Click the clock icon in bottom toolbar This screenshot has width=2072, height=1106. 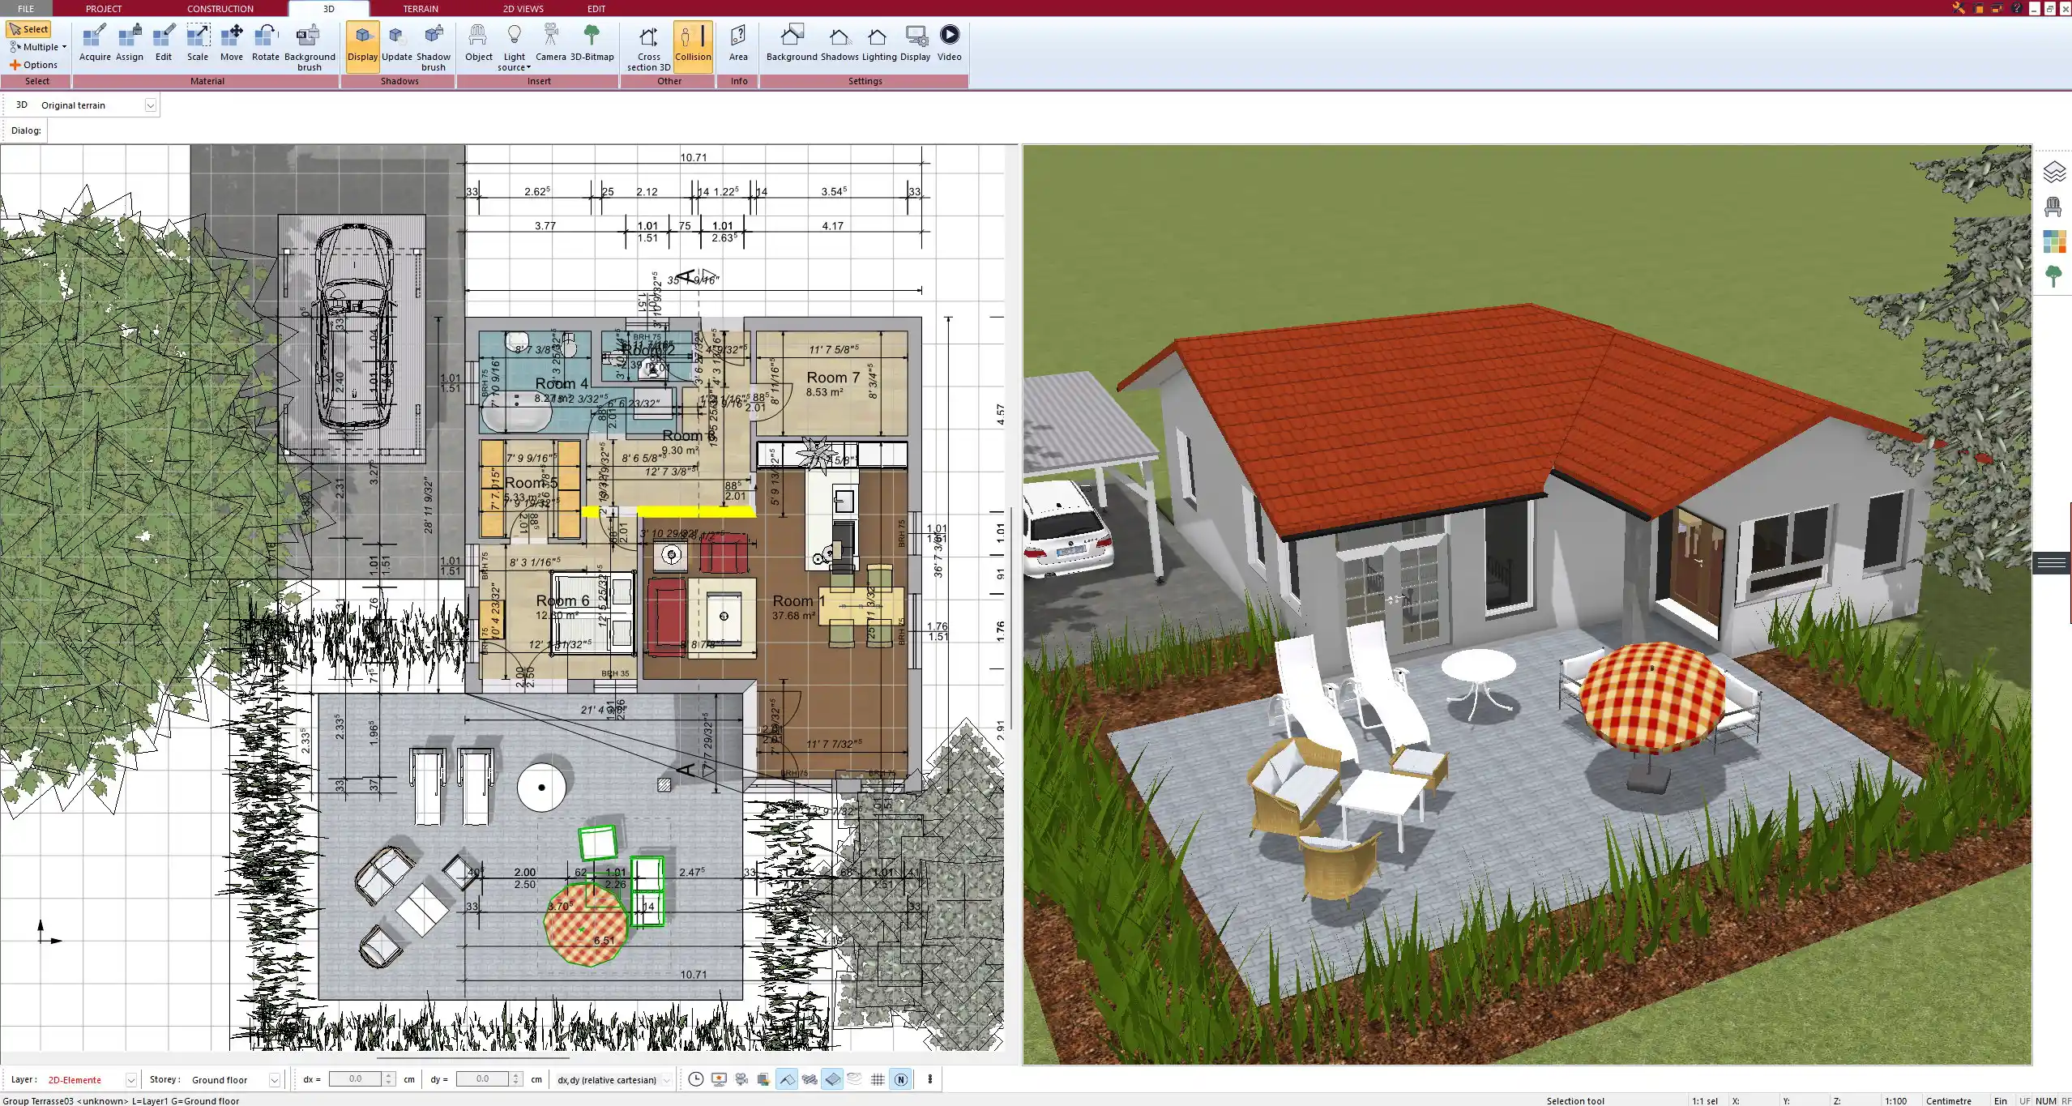(x=695, y=1079)
